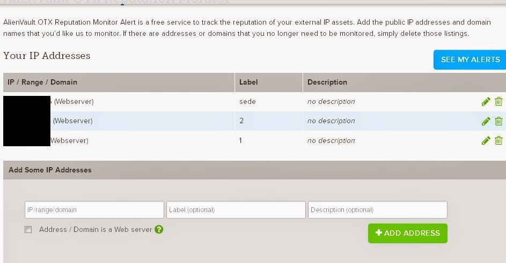This screenshot has width=506, height=263.
Task: Delete the row labeled sede
Action: pyautogui.click(x=498, y=102)
